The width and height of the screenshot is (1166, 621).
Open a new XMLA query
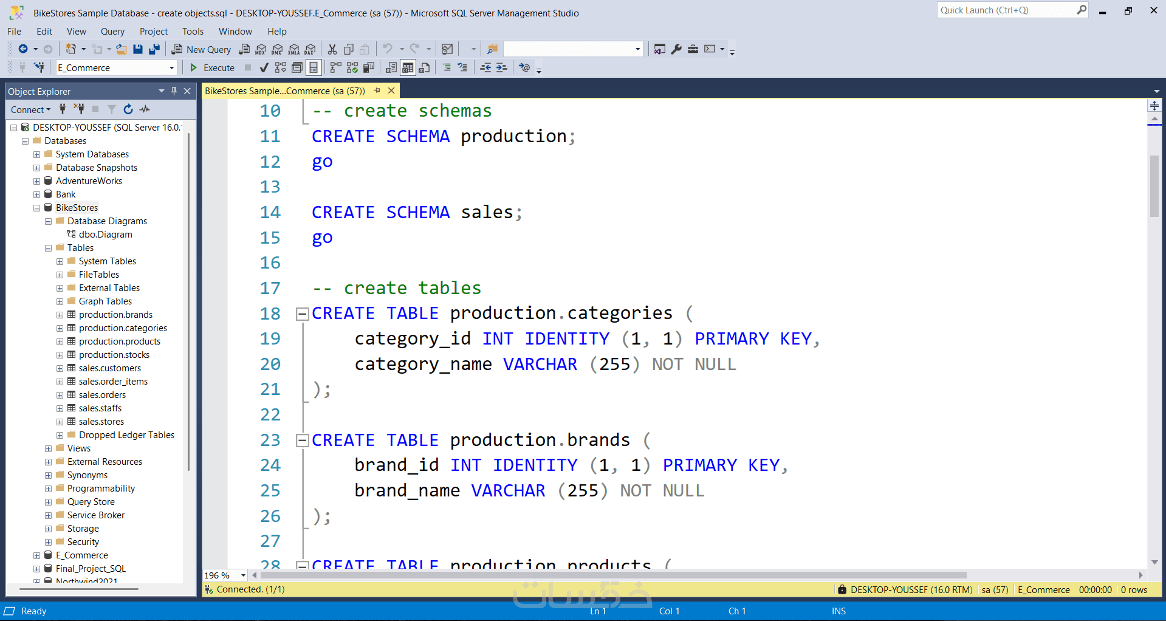click(294, 49)
